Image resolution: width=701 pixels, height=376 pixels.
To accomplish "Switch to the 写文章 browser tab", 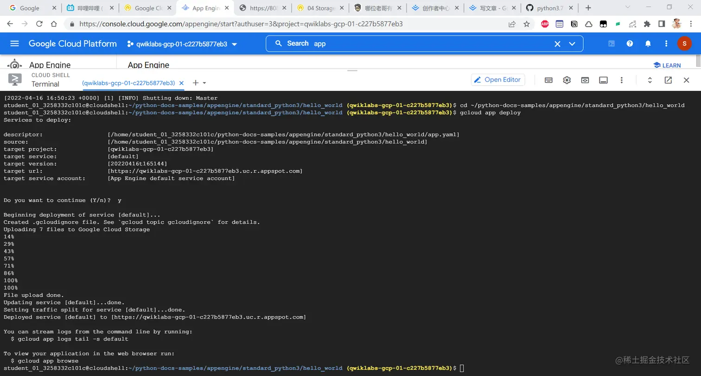I will point(493,8).
